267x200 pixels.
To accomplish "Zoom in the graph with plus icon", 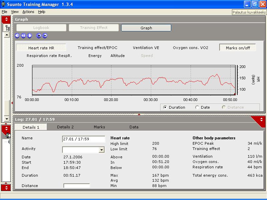I will click(x=39, y=36).
